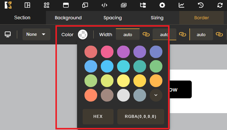This screenshot has width=227, height=130.
Task: Click the RGBA(0,0,0,0) button
Action: click(x=141, y=116)
